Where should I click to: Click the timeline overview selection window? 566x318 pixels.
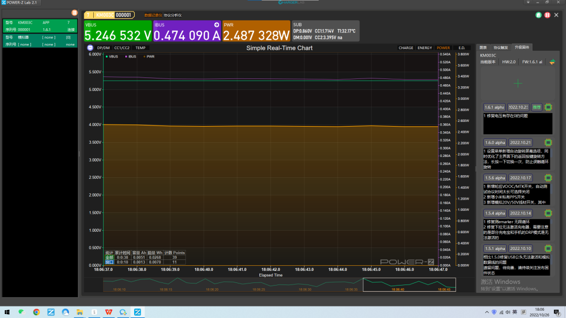pyautogui.click(x=409, y=285)
